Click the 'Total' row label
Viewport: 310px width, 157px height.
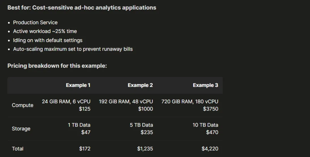18,149
